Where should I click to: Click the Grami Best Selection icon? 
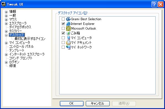[x=68, y=19]
